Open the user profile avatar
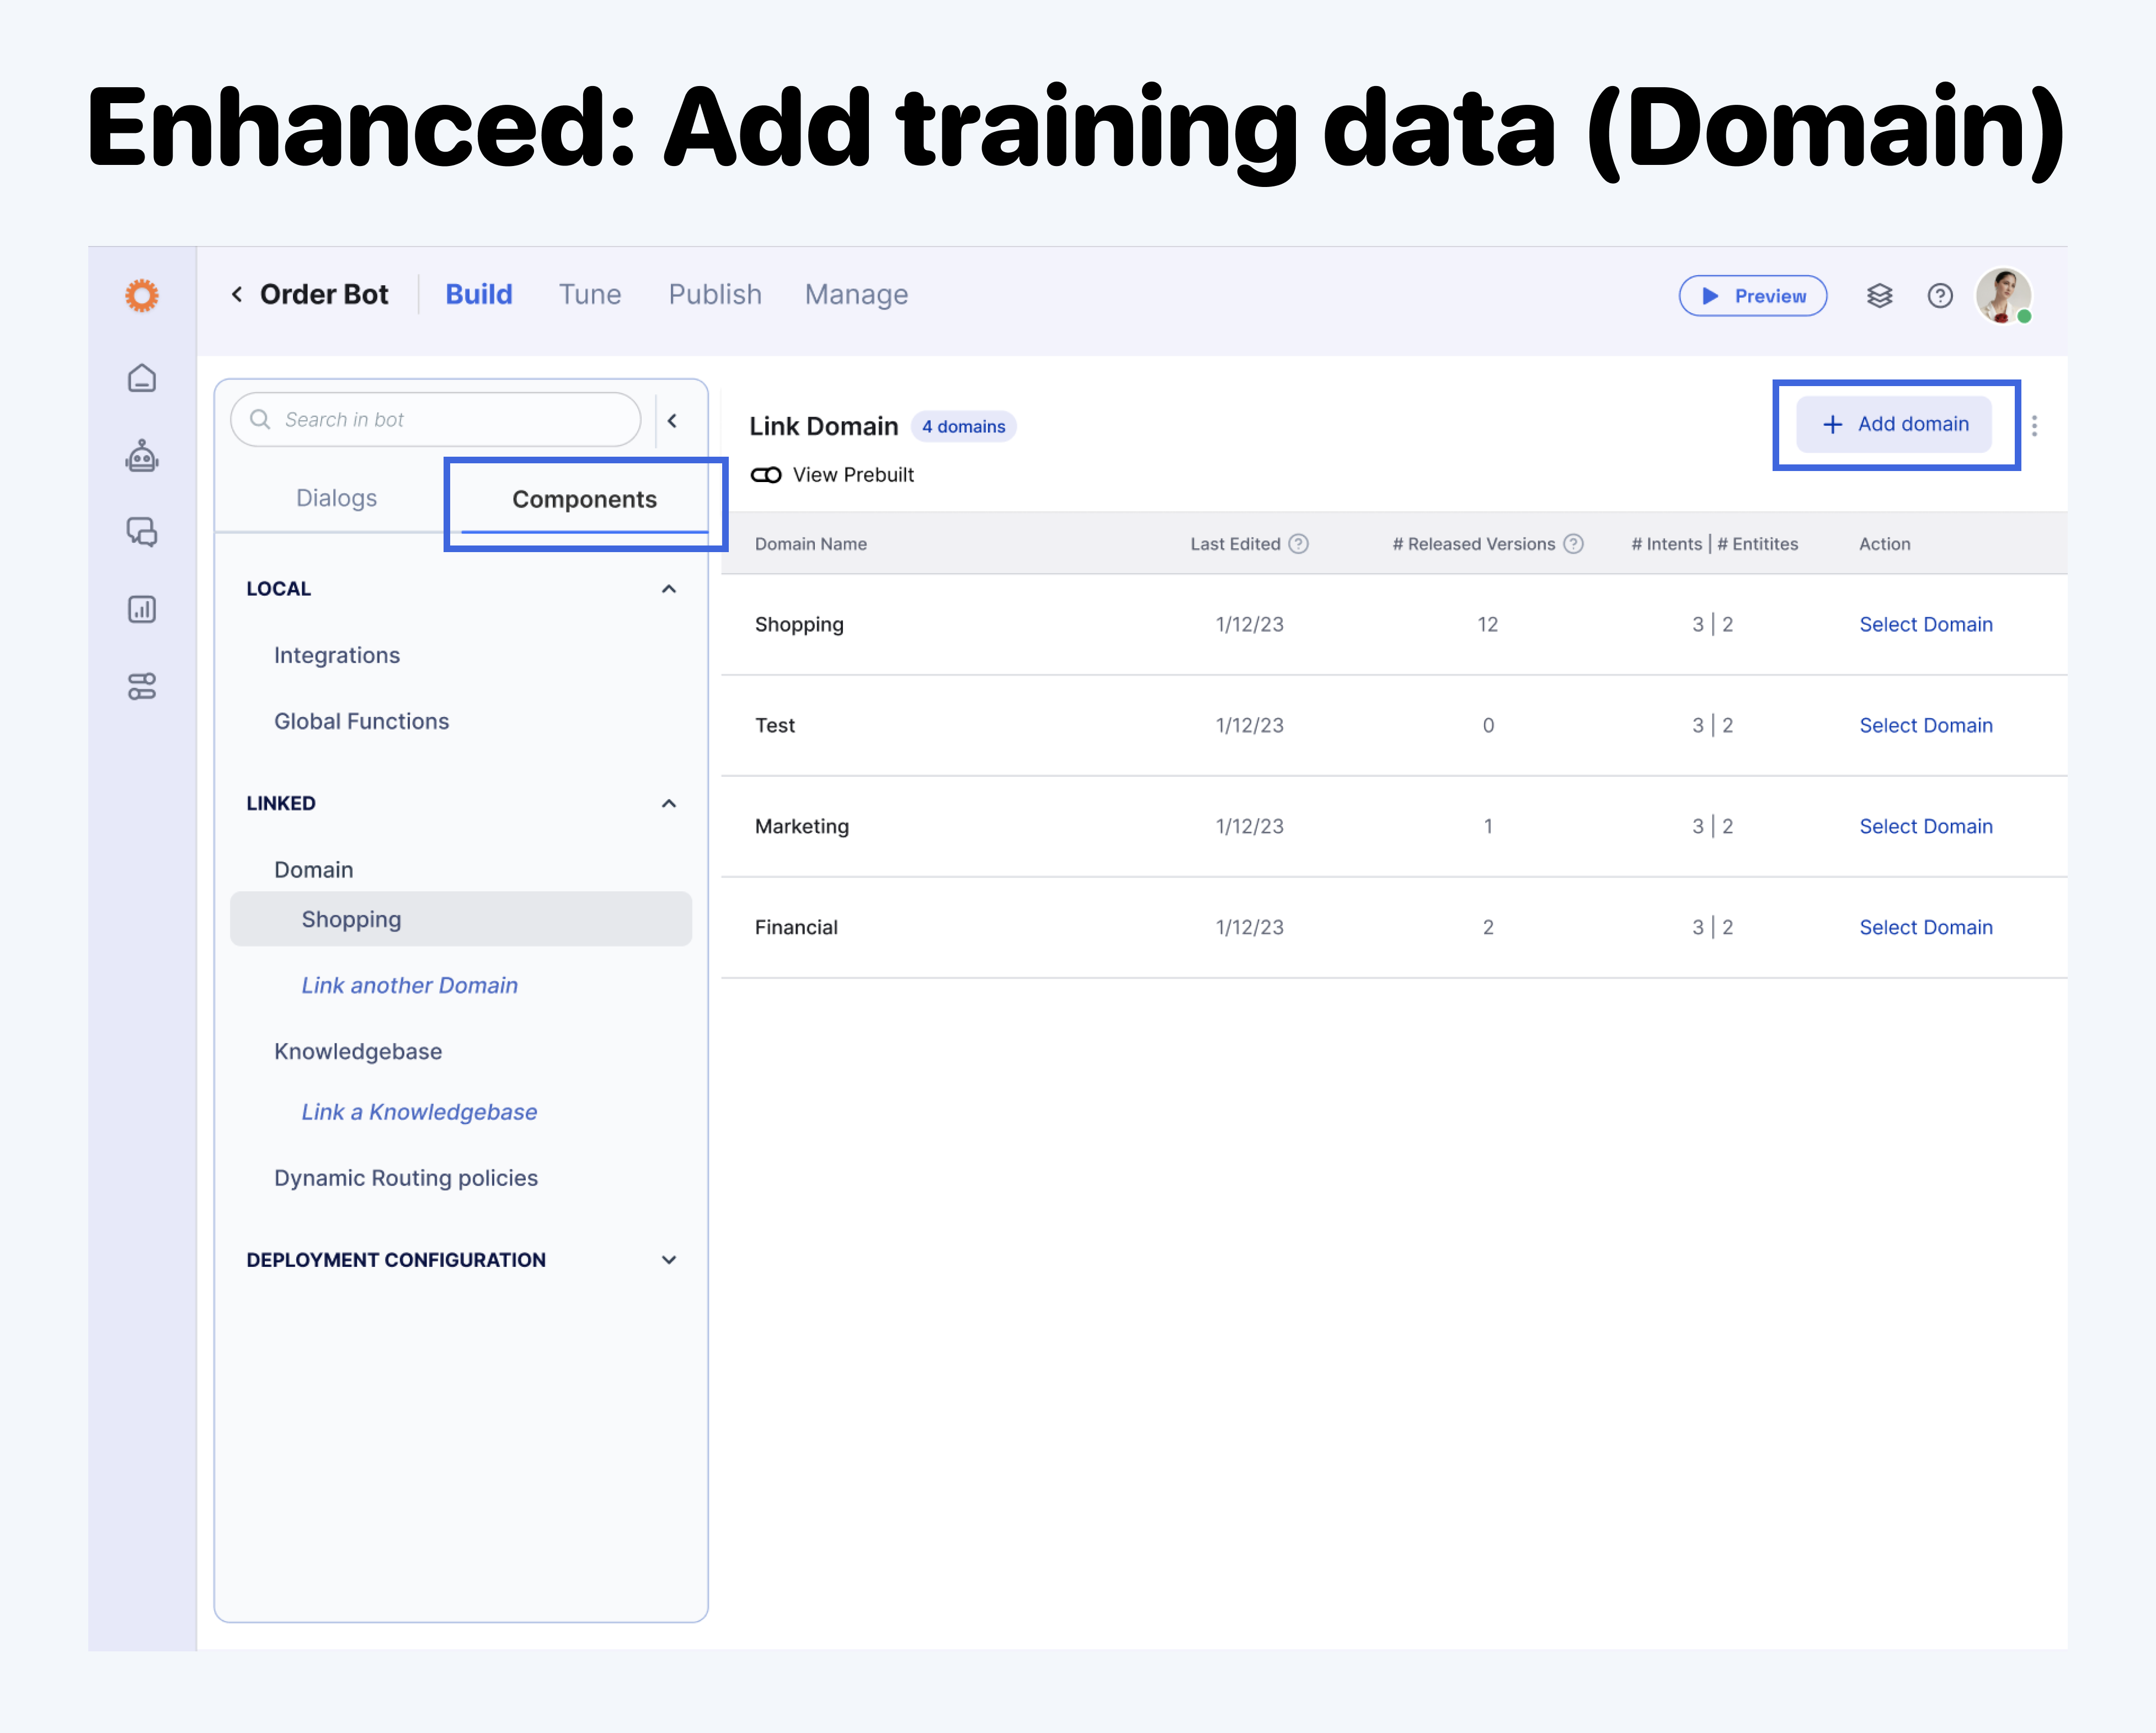The image size is (2156, 1733). 2003,296
